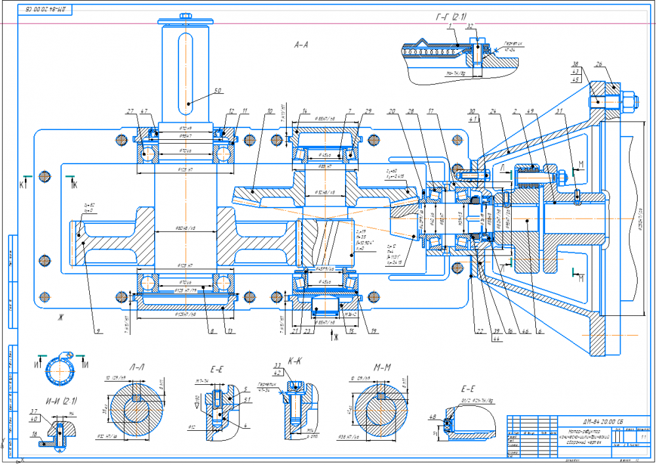Select part callout number 44

coord(496,338)
